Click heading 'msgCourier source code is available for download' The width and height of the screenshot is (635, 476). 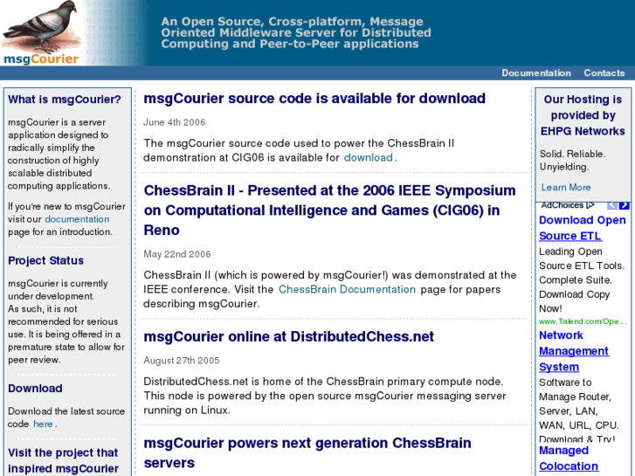click(314, 99)
